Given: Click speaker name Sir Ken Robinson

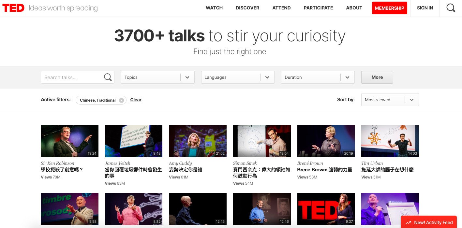Looking at the screenshot, I should pos(57,163).
